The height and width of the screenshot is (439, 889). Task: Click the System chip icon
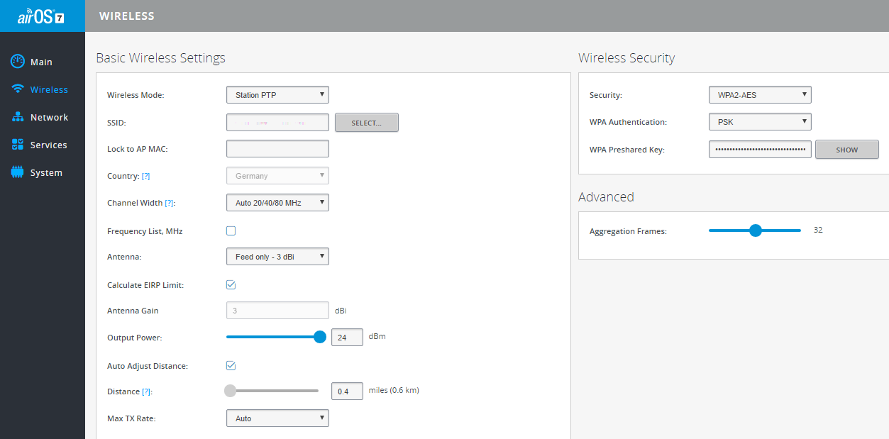pyautogui.click(x=18, y=172)
